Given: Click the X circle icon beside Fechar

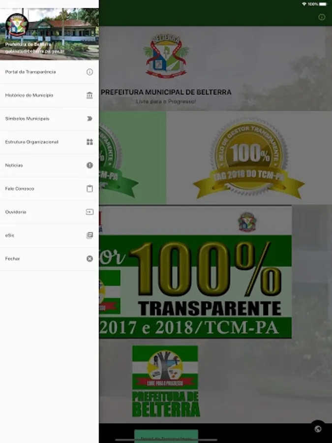Looking at the screenshot, I should click(90, 259).
